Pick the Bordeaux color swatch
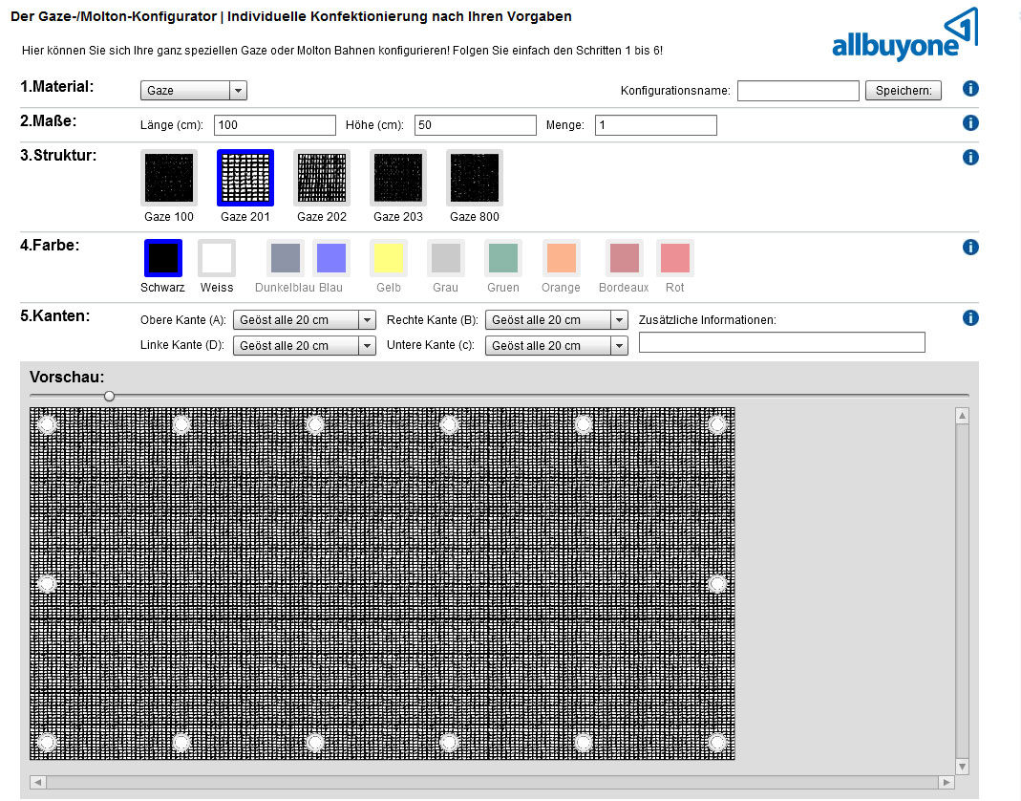 (x=625, y=258)
